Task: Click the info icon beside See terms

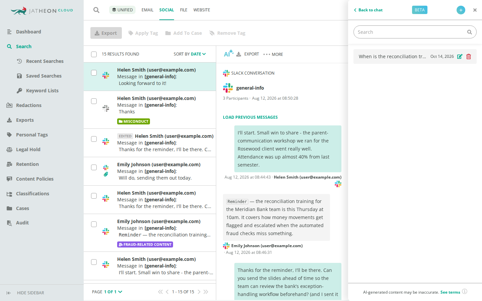Action: click(465, 291)
